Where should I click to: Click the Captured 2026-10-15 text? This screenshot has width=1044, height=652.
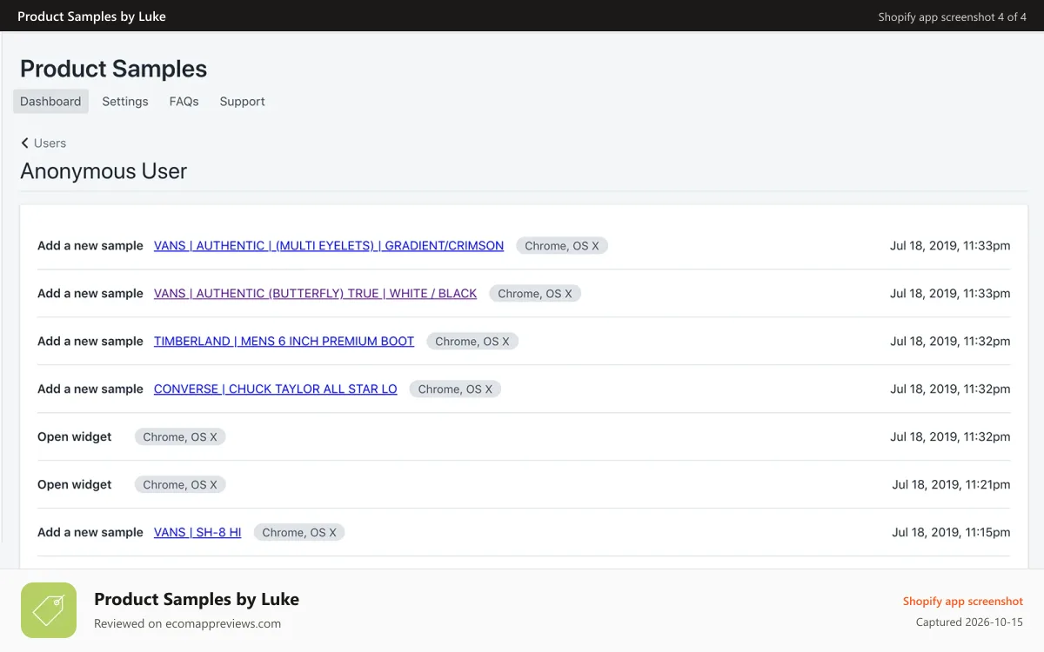pos(970,622)
